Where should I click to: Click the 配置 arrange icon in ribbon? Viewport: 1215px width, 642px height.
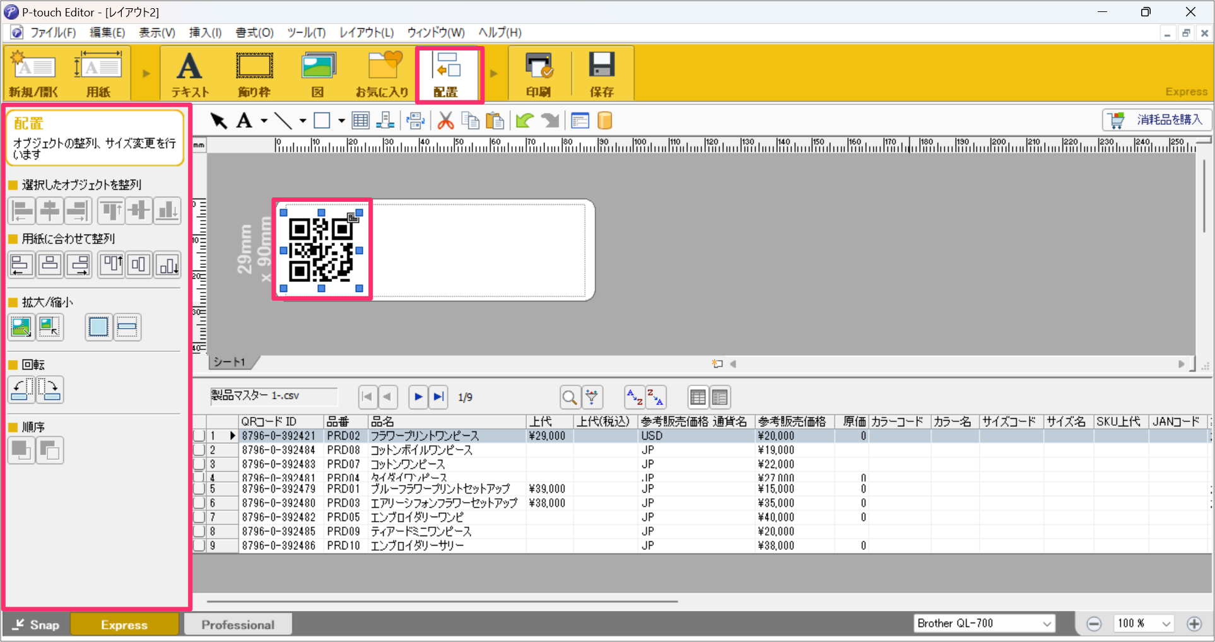[x=448, y=74]
